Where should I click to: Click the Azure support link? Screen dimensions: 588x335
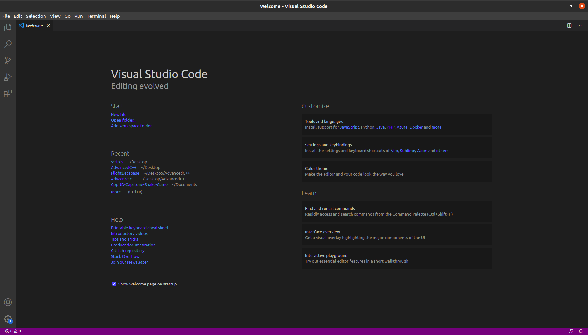[402, 127]
